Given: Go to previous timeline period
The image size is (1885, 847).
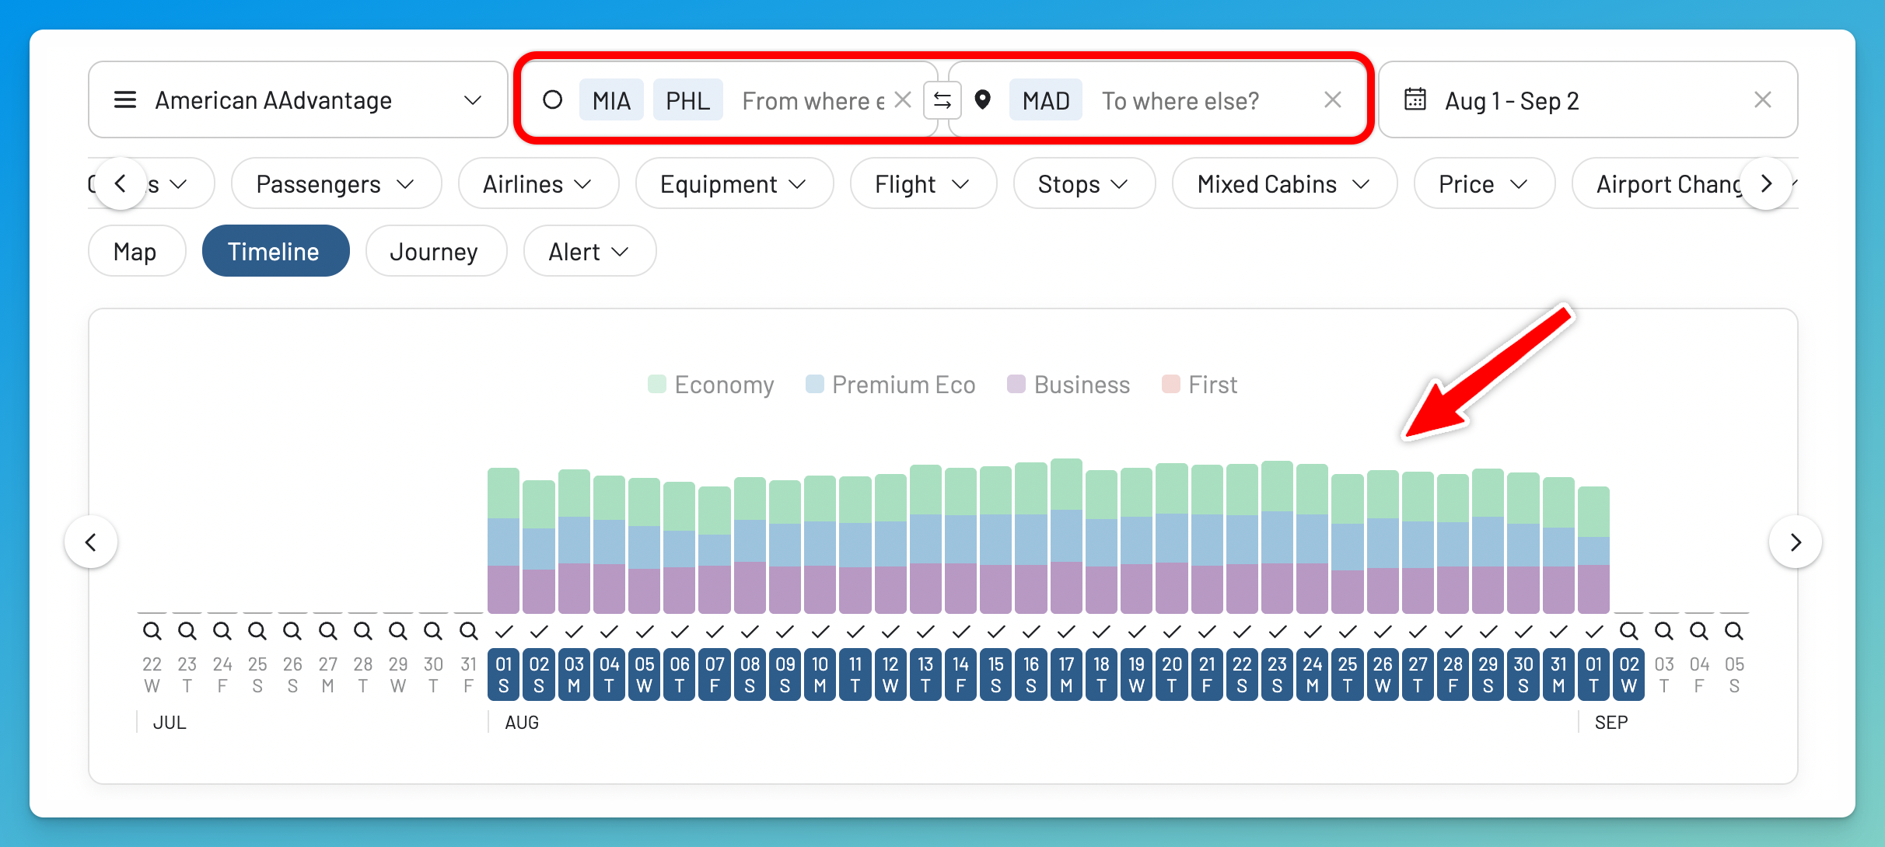Looking at the screenshot, I should (91, 542).
